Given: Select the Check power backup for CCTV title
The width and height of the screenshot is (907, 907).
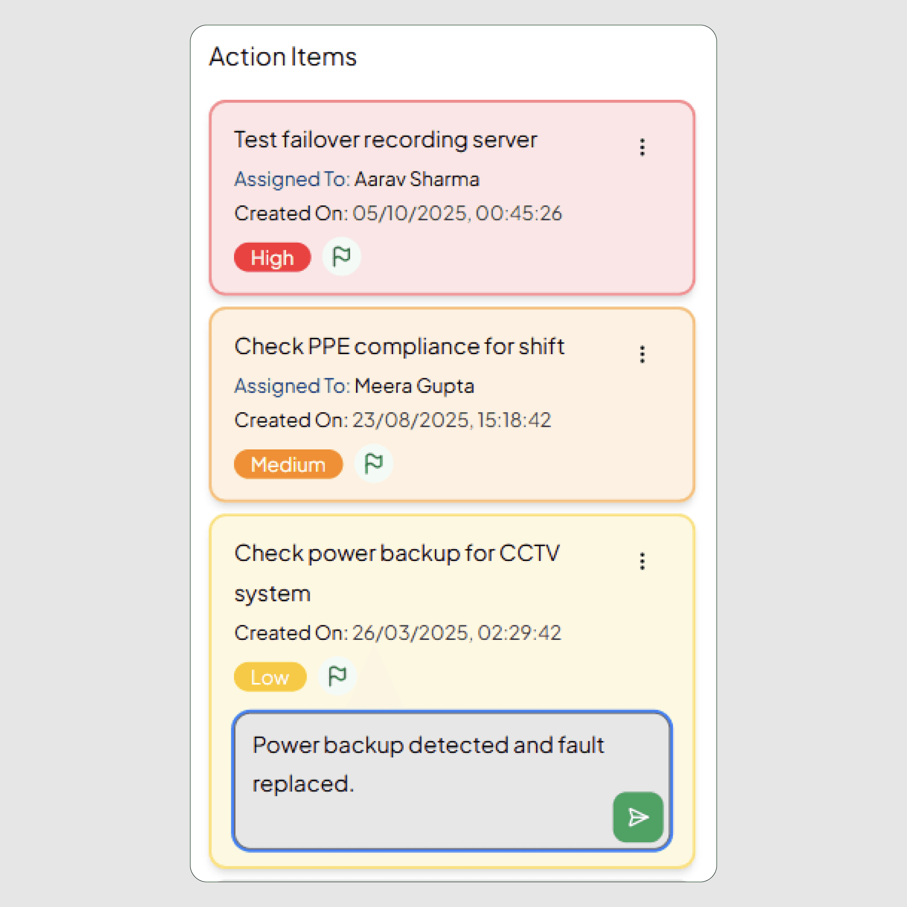Looking at the screenshot, I should [x=397, y=553].
